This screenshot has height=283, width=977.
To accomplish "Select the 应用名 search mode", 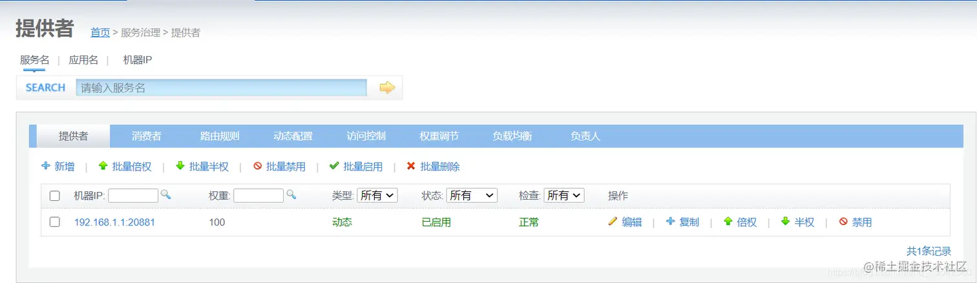I will click(83, 59).
